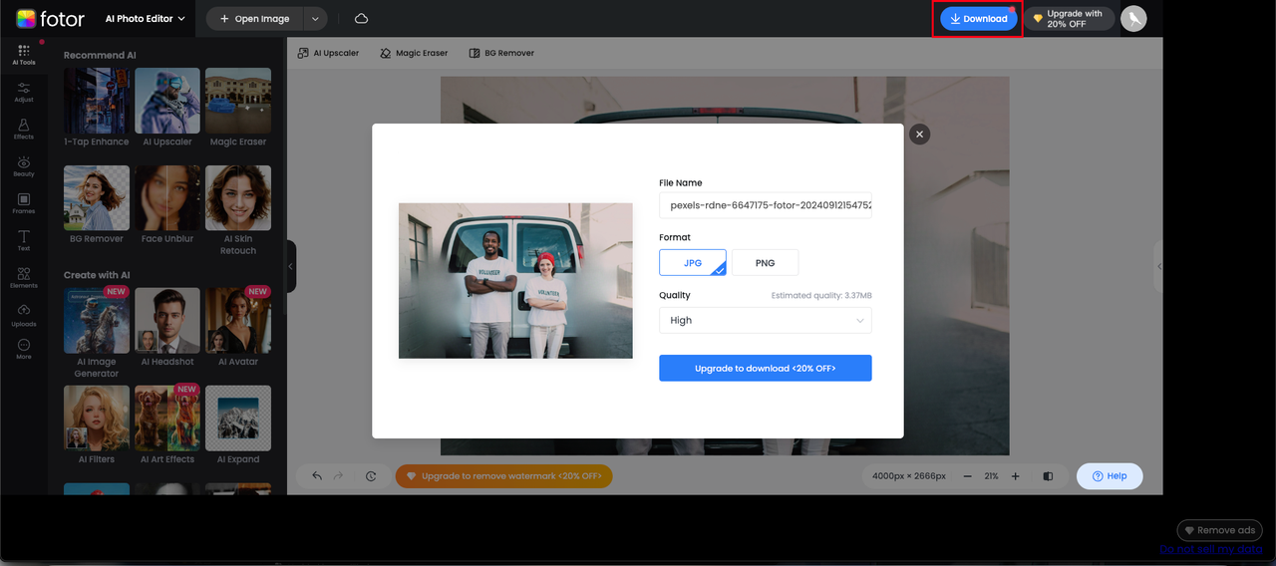Select the Text tool in sidebar
The height and width of the screenshot is (566, 1276).
pos(24,240)
